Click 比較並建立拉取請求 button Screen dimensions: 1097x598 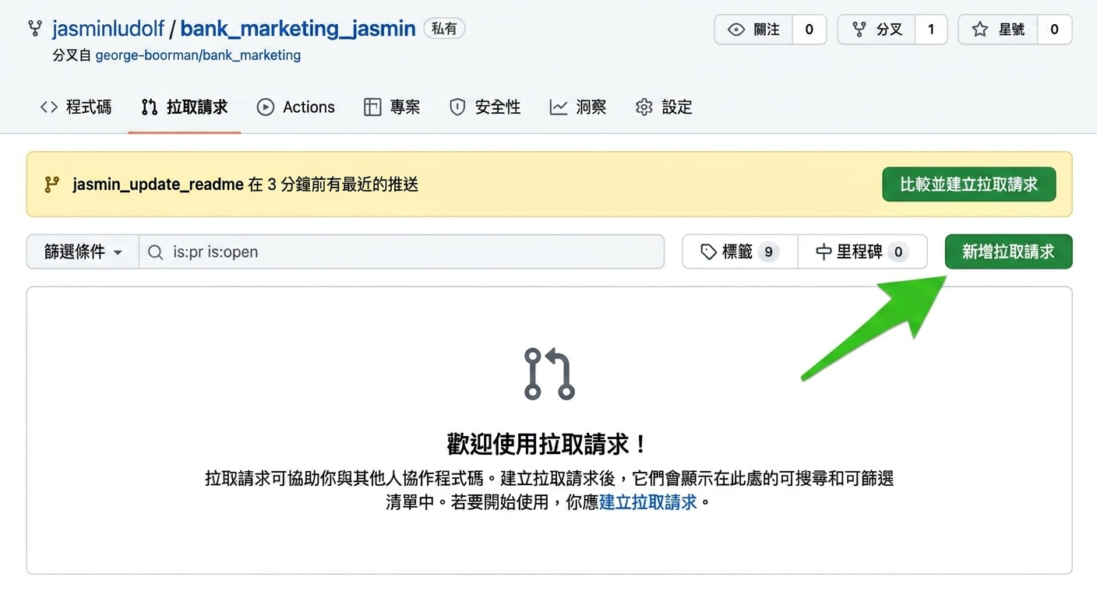[968, 185]
